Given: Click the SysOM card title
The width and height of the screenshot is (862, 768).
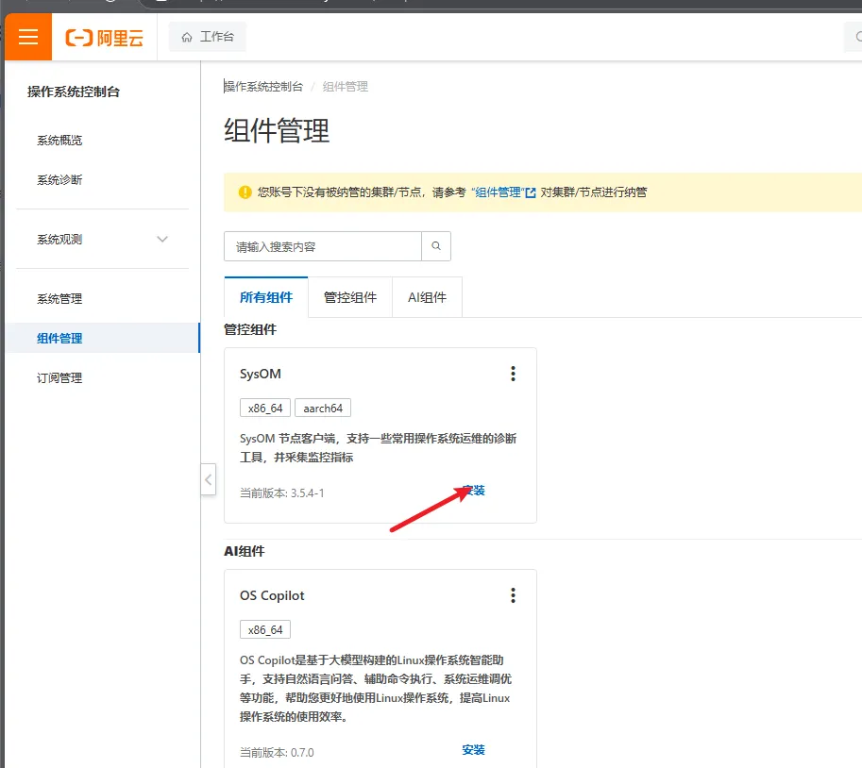Looking at the screenshot, I should (x=260, y=374).
